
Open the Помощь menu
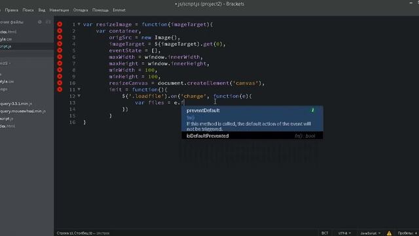click(100, 10)
